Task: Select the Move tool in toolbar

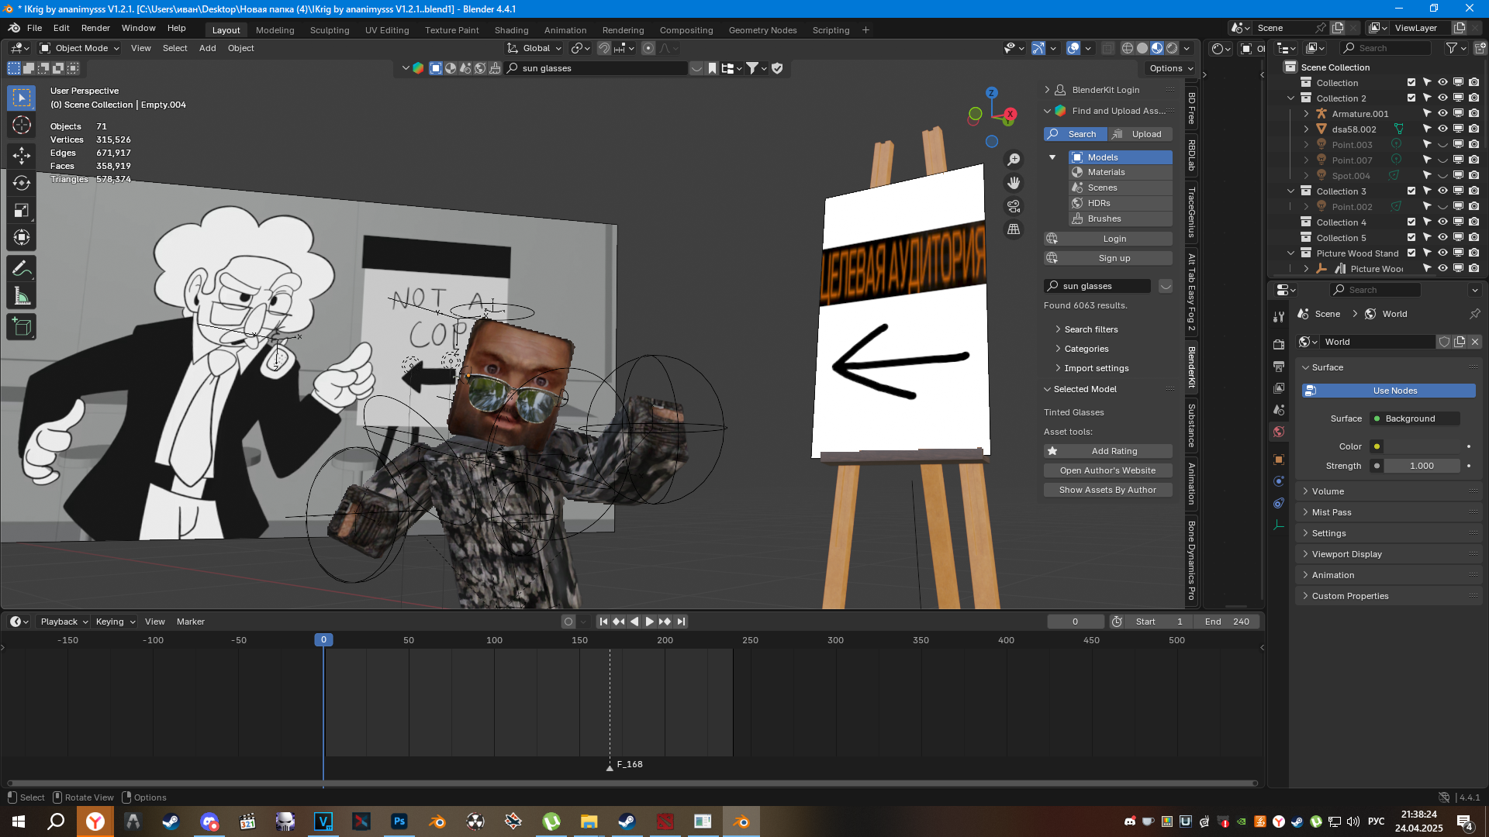Action: (21, 155)
